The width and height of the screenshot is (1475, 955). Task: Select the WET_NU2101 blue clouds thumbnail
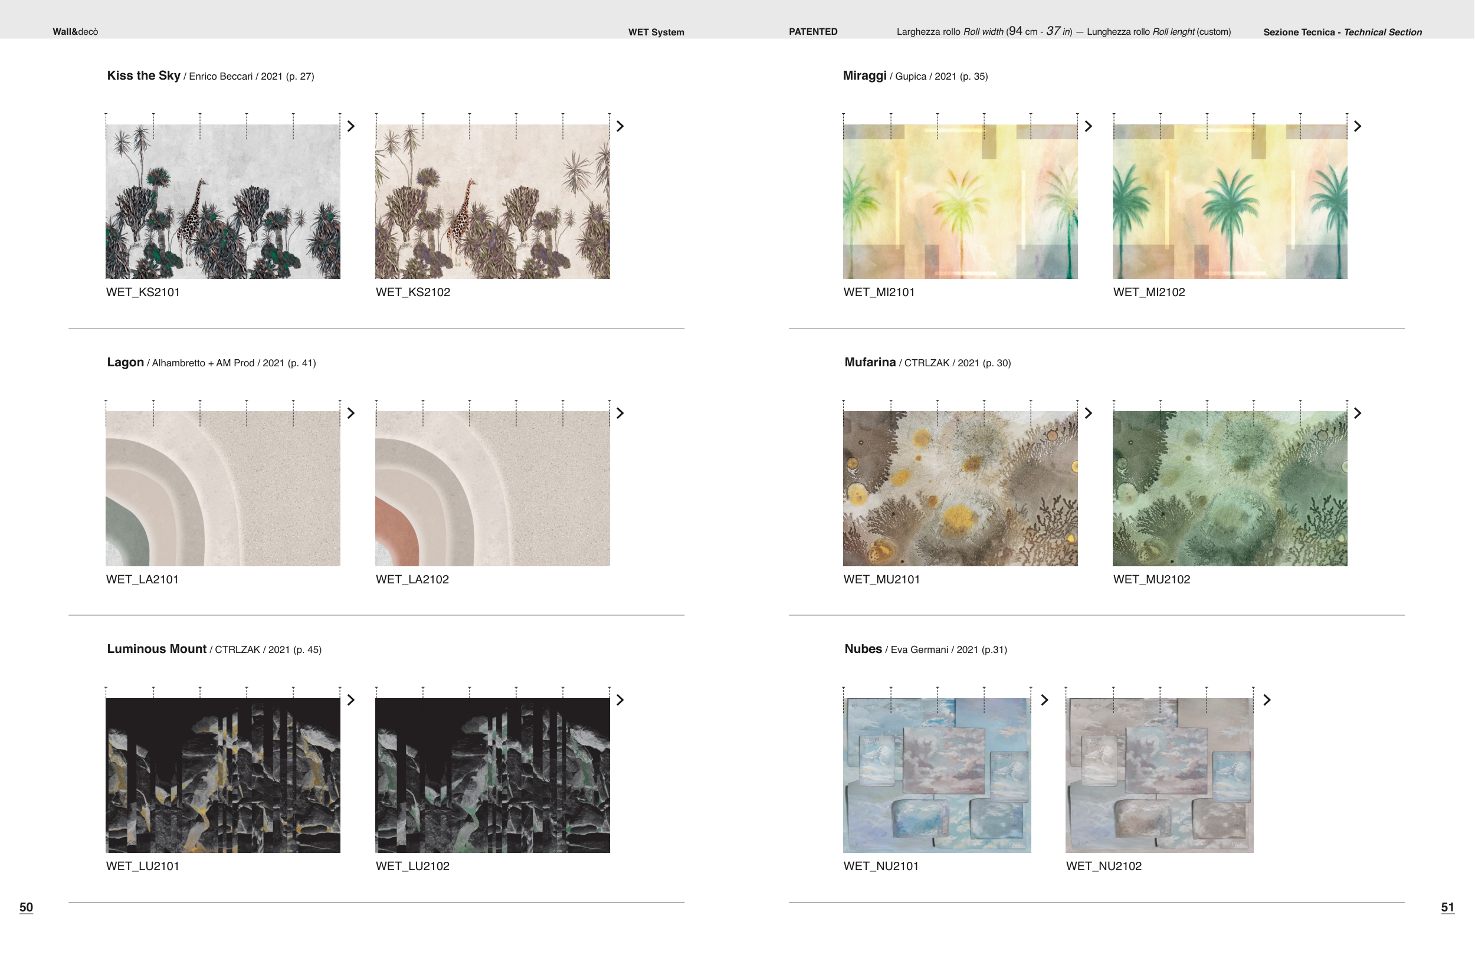tap(936, 775)
